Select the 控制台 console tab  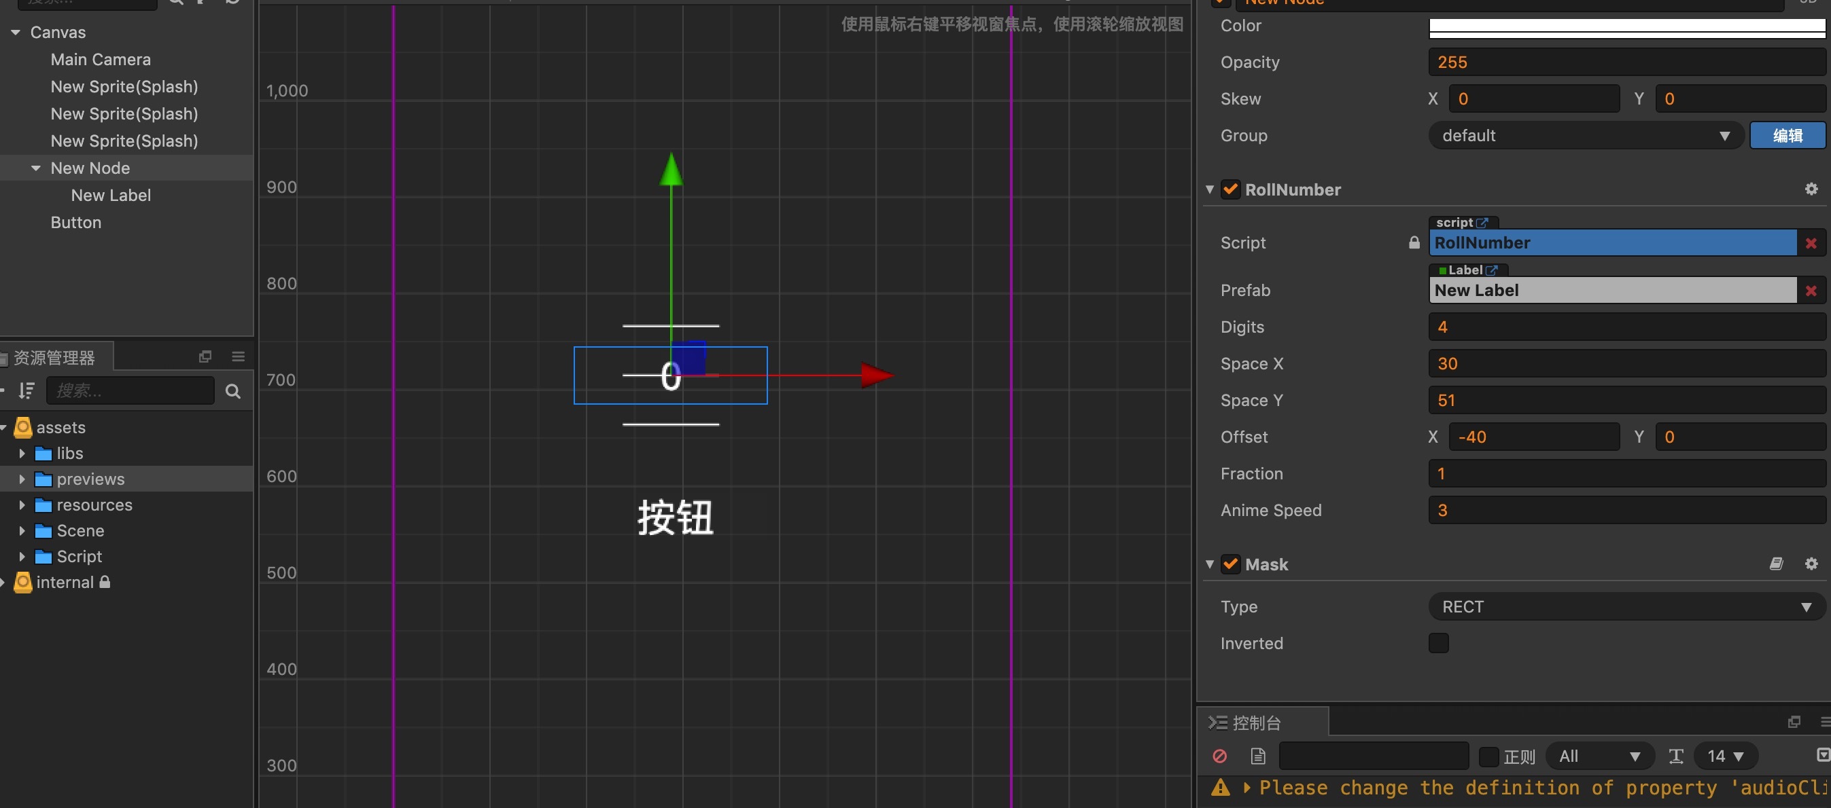(1255, 723)
